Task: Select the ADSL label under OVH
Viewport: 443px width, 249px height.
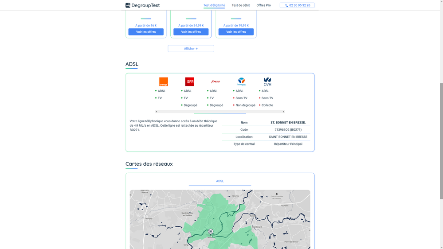Action: tap(265, 91)
